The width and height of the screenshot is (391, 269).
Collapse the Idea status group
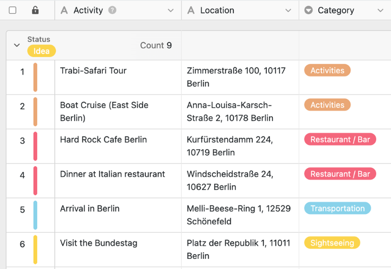pos(17,45)
